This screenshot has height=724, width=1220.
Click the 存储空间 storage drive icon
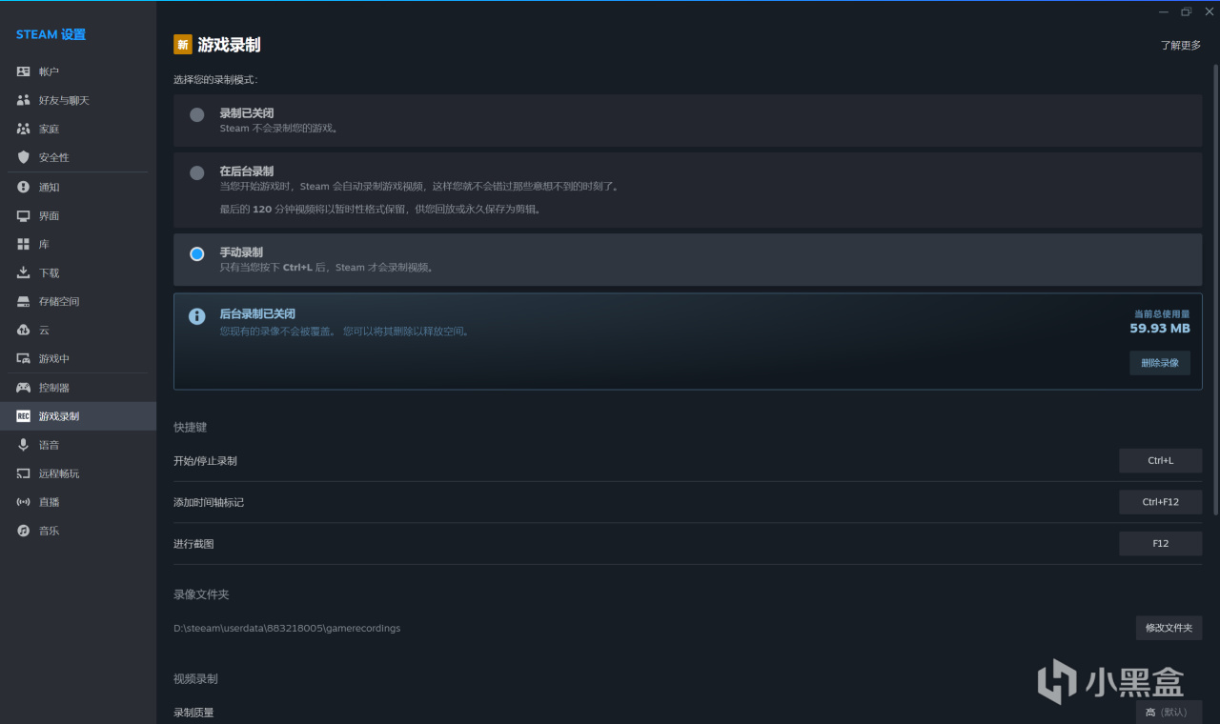point(24,301)
